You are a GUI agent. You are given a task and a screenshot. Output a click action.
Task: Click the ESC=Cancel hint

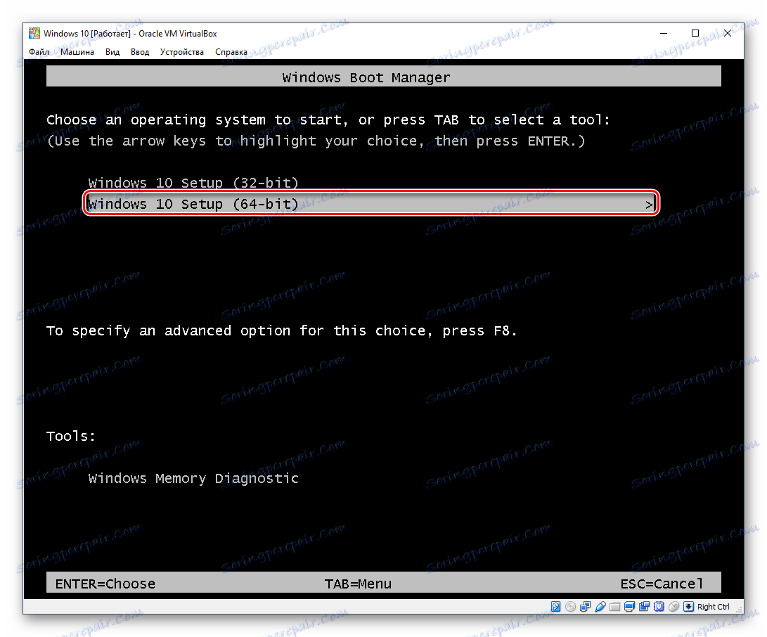tap(662, 584)
